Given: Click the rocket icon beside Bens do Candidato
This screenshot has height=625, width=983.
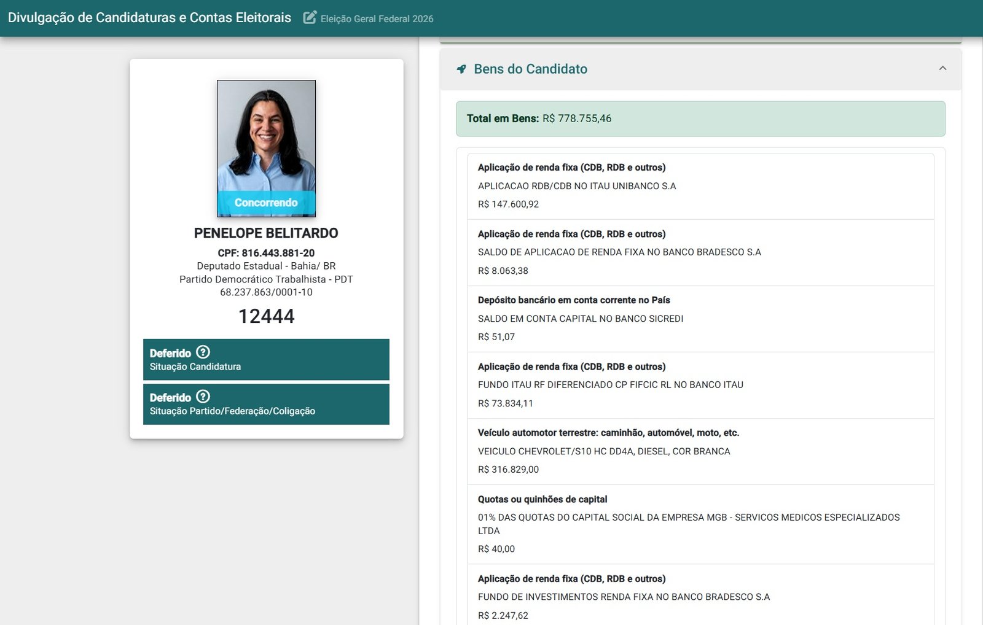Looking at the screenshot, I should coord(461,69).
